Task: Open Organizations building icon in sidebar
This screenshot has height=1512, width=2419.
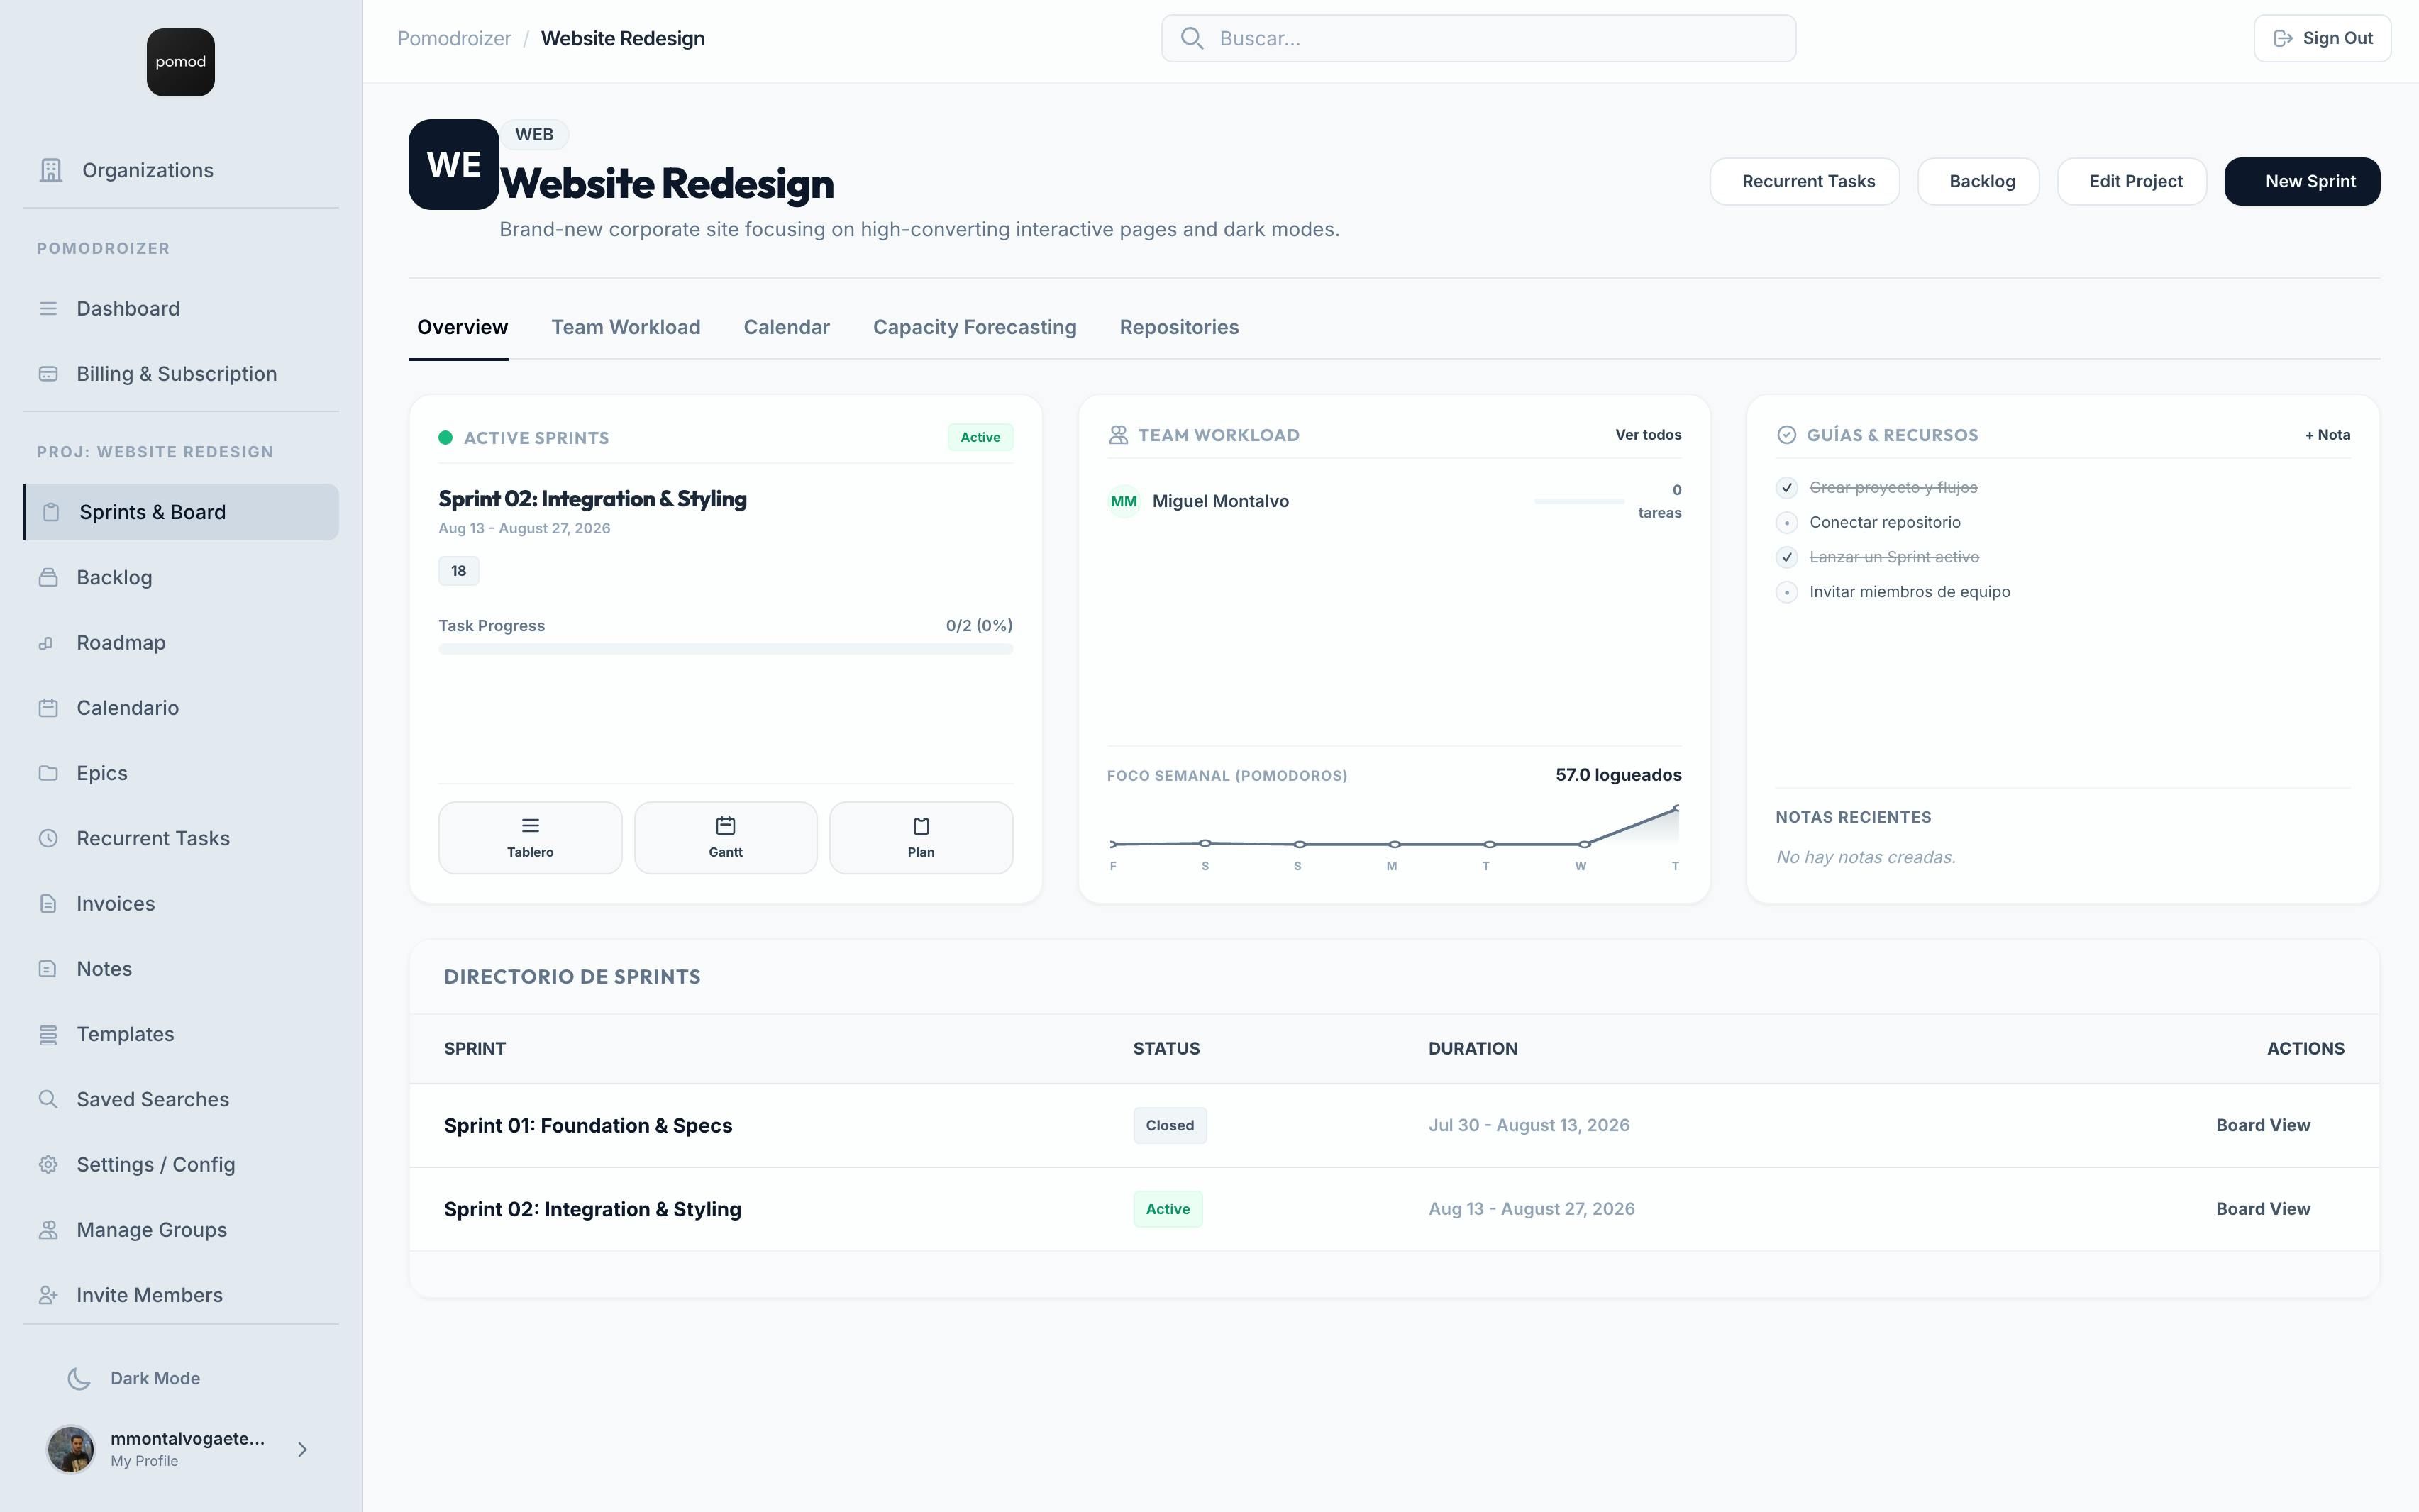Action: pyautogui.click(x=51, y=170)
